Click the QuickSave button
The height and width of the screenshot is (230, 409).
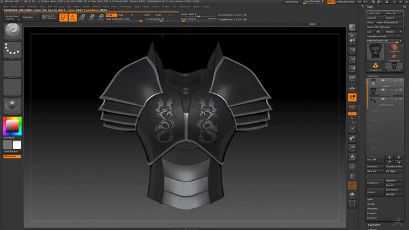(292, 2)
